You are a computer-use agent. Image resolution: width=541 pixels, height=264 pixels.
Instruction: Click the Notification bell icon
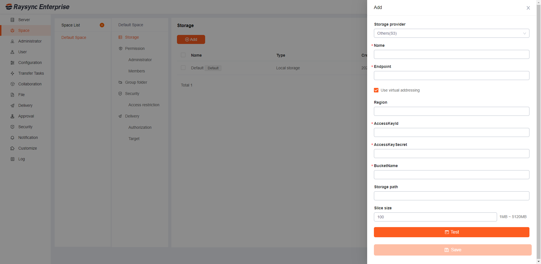click(x=12, y=137)
